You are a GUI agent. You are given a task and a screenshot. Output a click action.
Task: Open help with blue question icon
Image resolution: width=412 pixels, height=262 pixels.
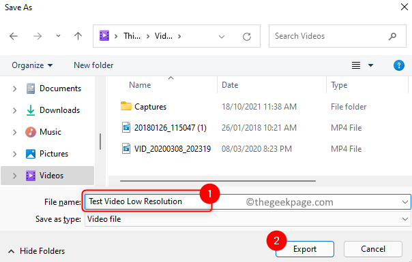[x=398, y=65]
